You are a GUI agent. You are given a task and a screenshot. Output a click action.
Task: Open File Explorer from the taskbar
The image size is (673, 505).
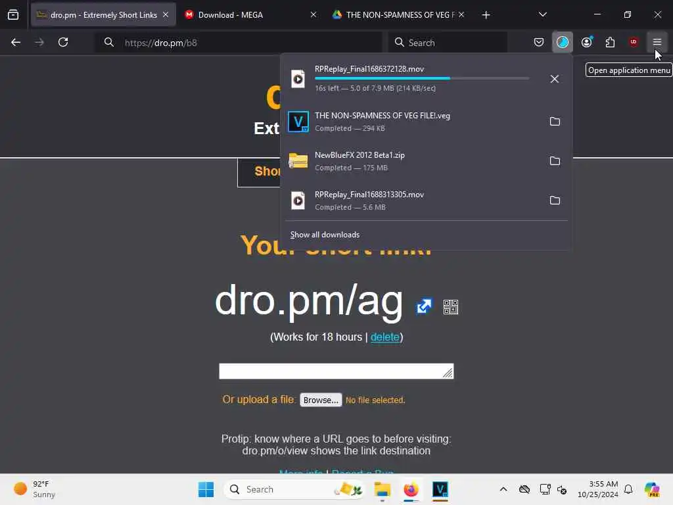tap(382, 489)
